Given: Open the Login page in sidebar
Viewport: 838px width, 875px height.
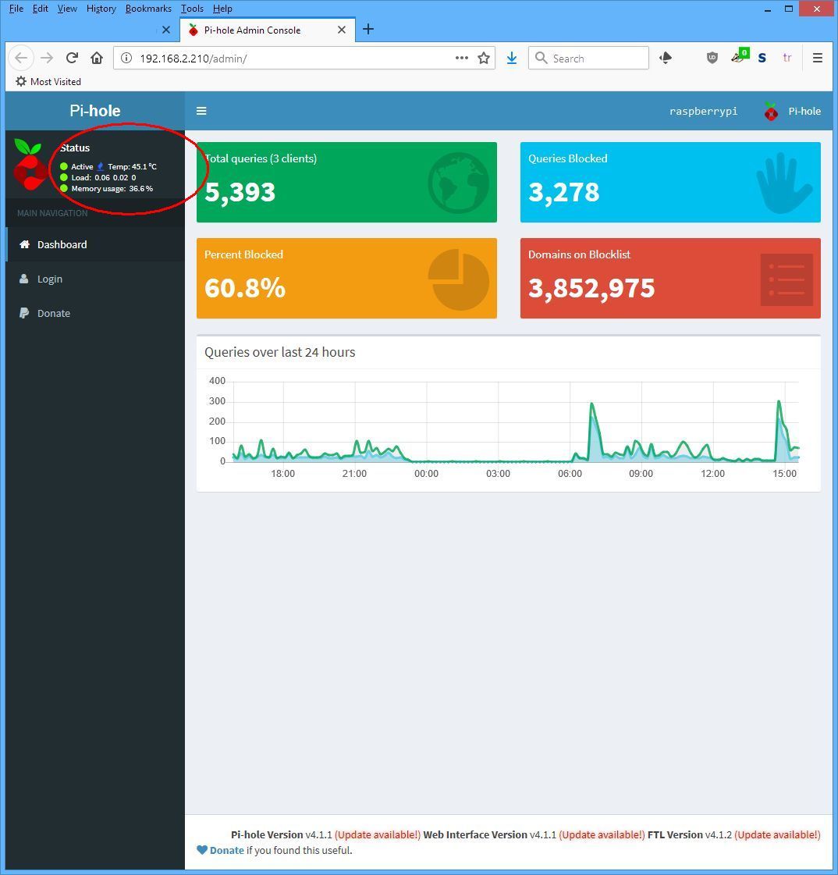Looking at the screenshot, I should pos(95,279).
